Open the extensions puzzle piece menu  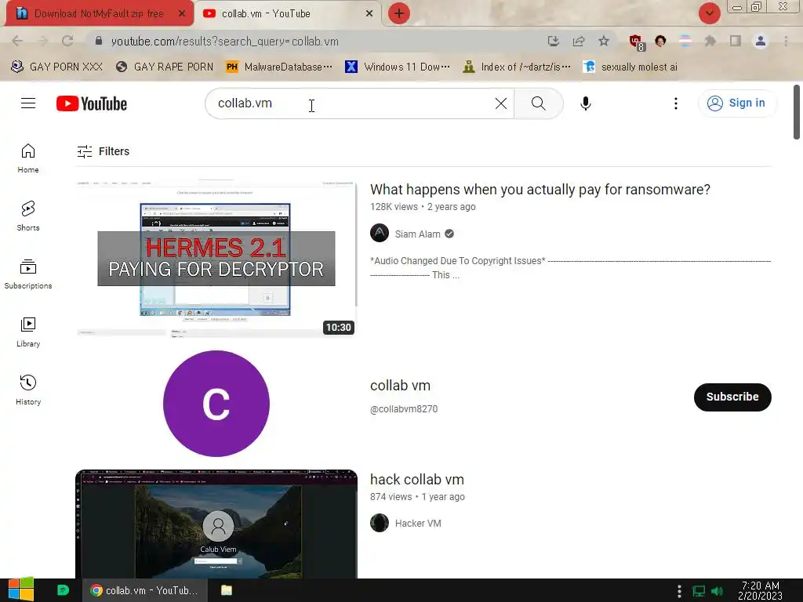click(x=710, y=41)
